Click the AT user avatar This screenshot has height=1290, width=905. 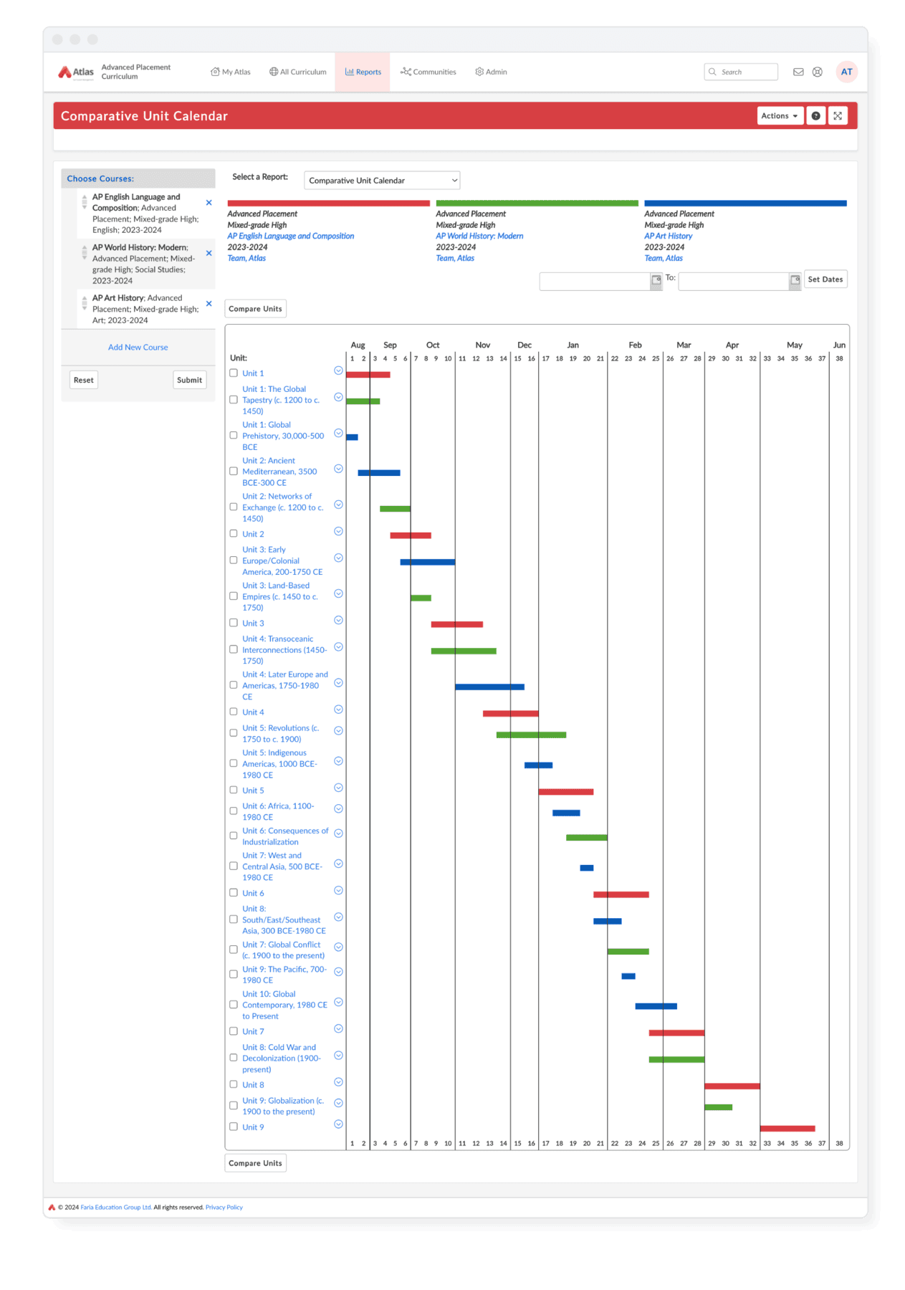(846, 72)
